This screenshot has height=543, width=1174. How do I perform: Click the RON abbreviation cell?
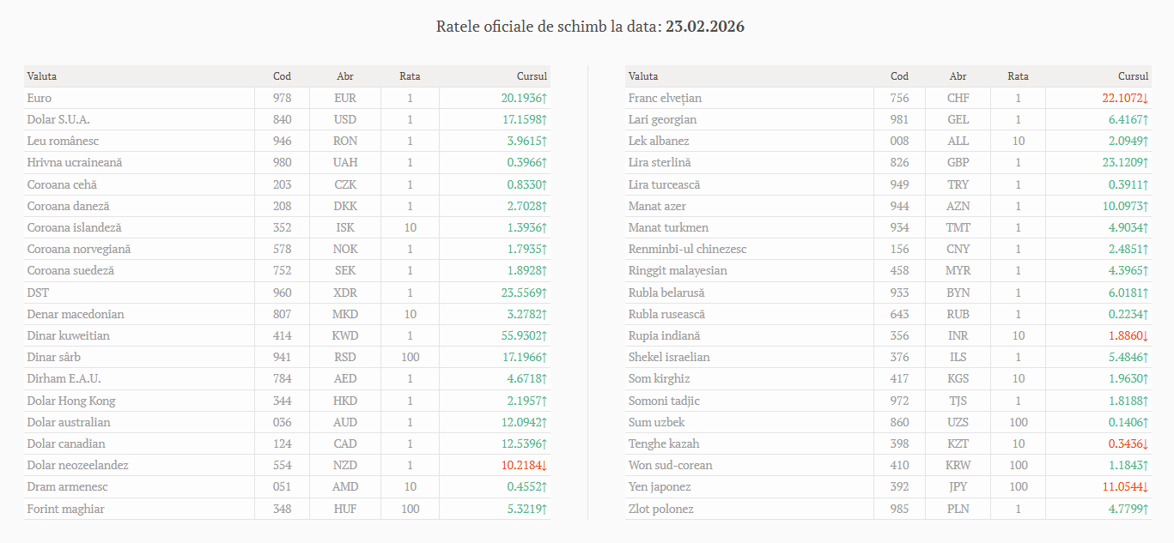345,141
